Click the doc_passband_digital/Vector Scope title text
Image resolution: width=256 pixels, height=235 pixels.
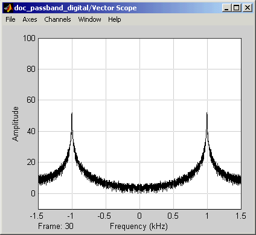[x=75, y=8]
